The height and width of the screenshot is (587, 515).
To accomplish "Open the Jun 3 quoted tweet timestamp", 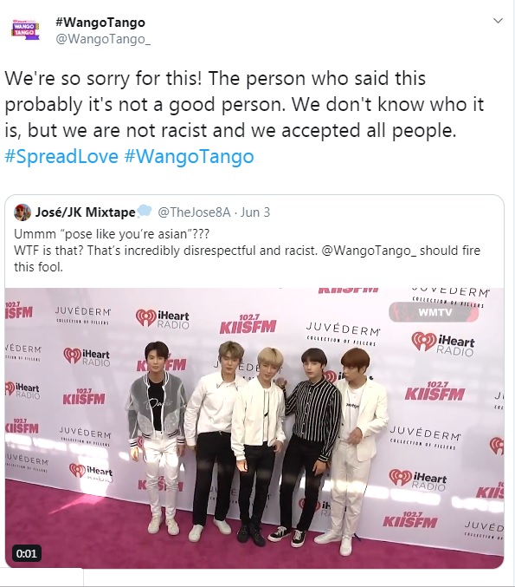I will tap(254, 212).
